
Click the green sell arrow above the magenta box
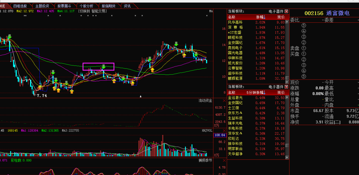tap(103, 66)
